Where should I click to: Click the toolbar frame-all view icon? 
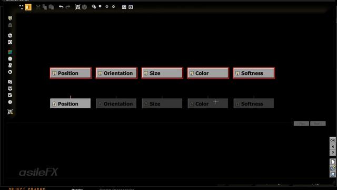click(x=77, y=7)
